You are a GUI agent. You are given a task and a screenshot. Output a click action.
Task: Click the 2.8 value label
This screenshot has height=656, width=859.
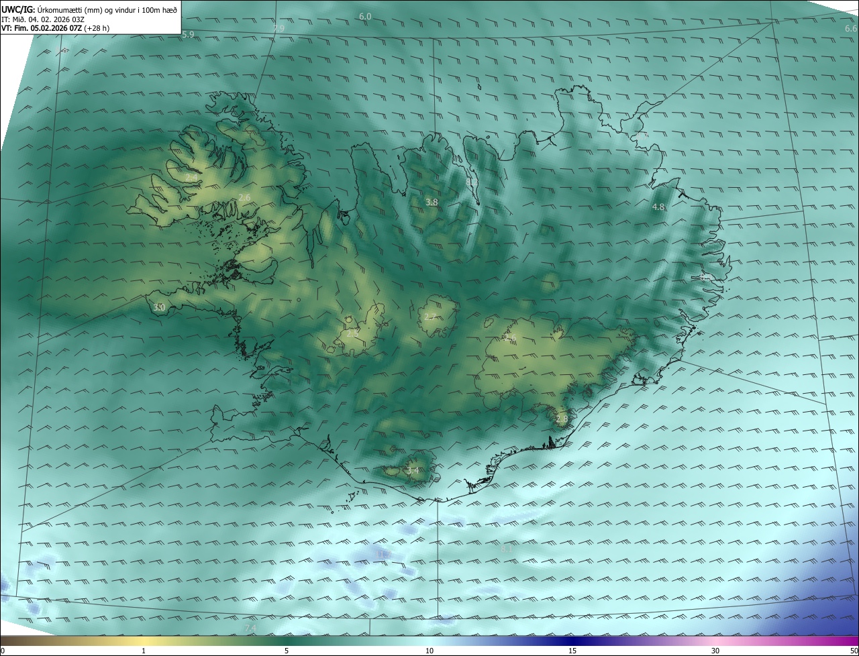pyautogui.click(x=562, y=419)
